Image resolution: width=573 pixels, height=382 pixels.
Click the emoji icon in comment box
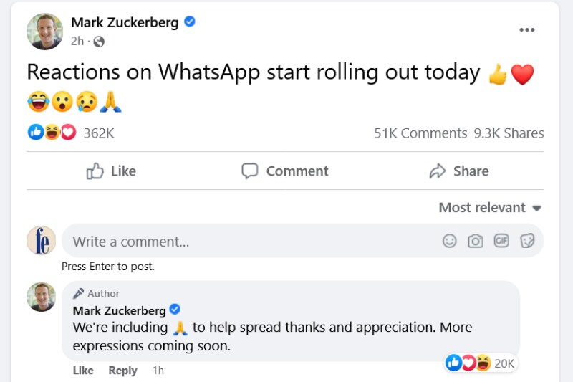[449, 241]
